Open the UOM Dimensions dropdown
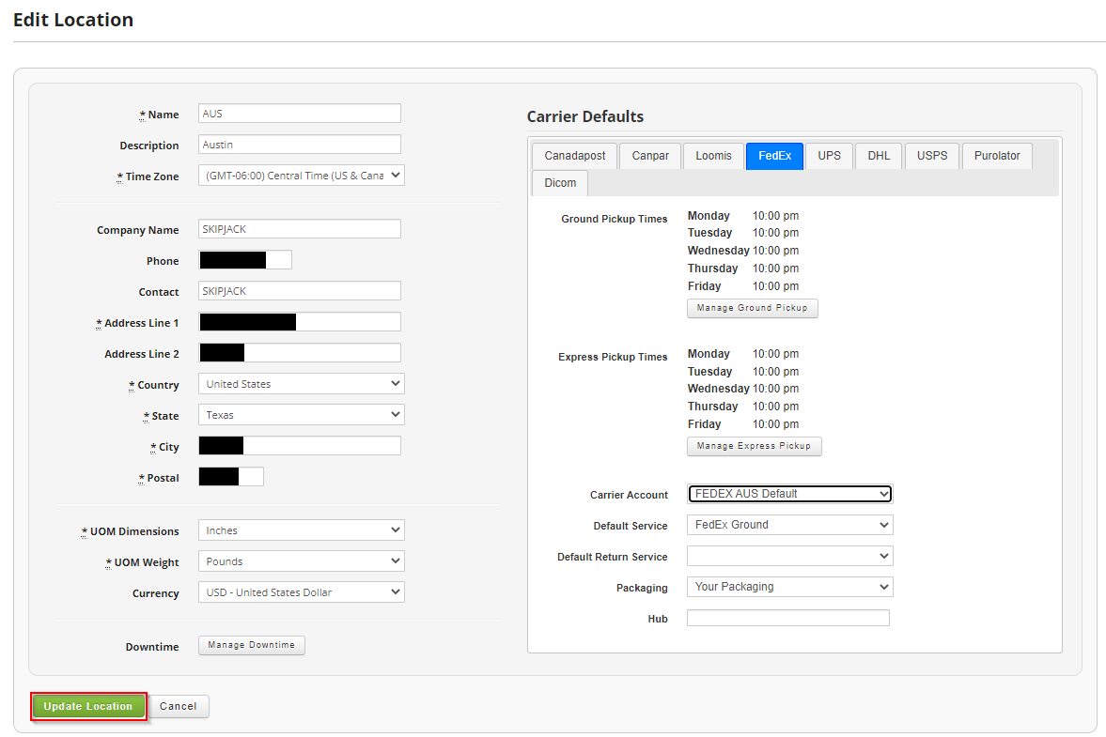 [301, 530]
